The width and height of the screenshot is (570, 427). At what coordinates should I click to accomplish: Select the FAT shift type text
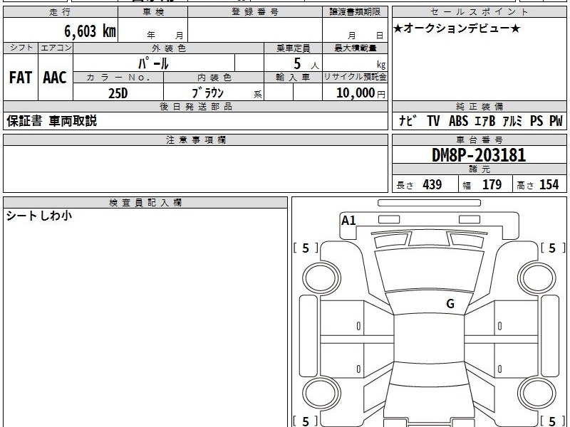pos(21,78)
